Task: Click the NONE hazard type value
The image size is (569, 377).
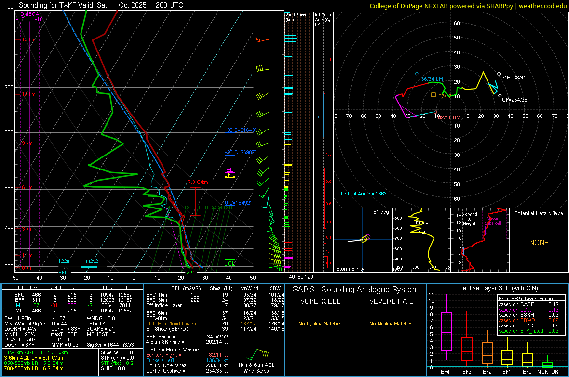Action: click(539, 243)
